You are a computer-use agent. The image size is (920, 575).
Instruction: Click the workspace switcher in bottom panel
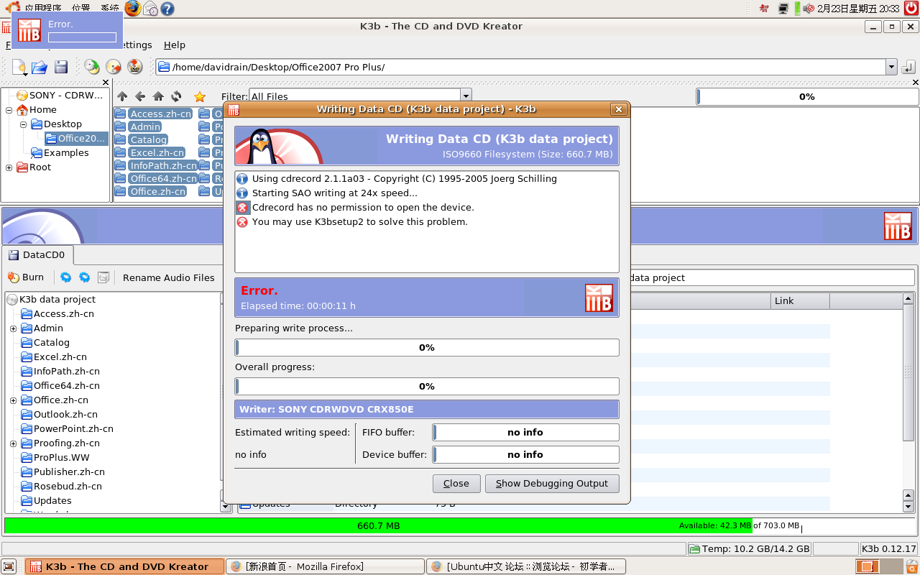(x=878, y=566)
